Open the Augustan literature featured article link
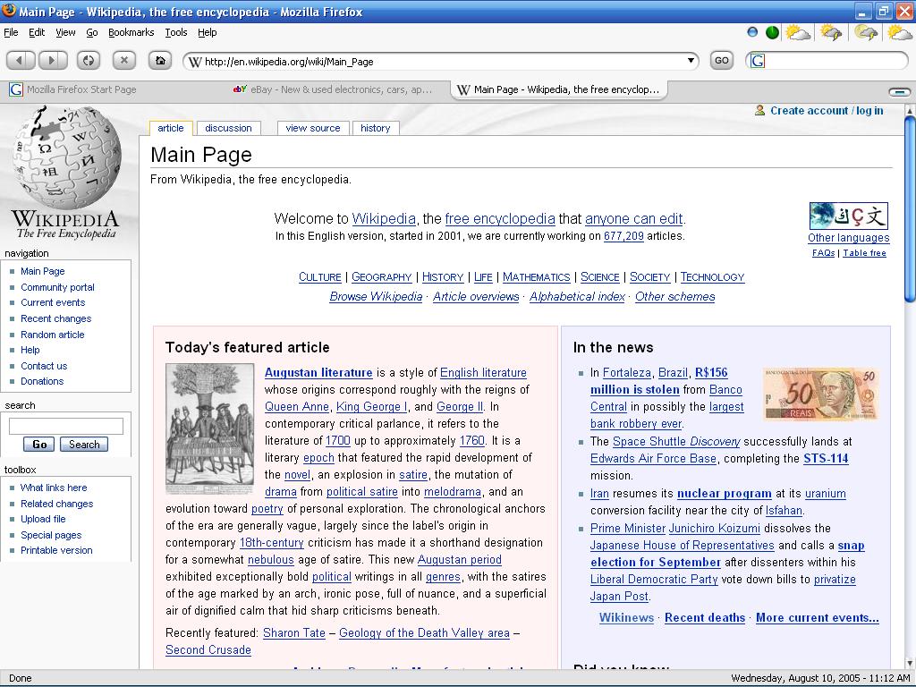Viewport: 916px width, 687px height. (x=318, y=373)
